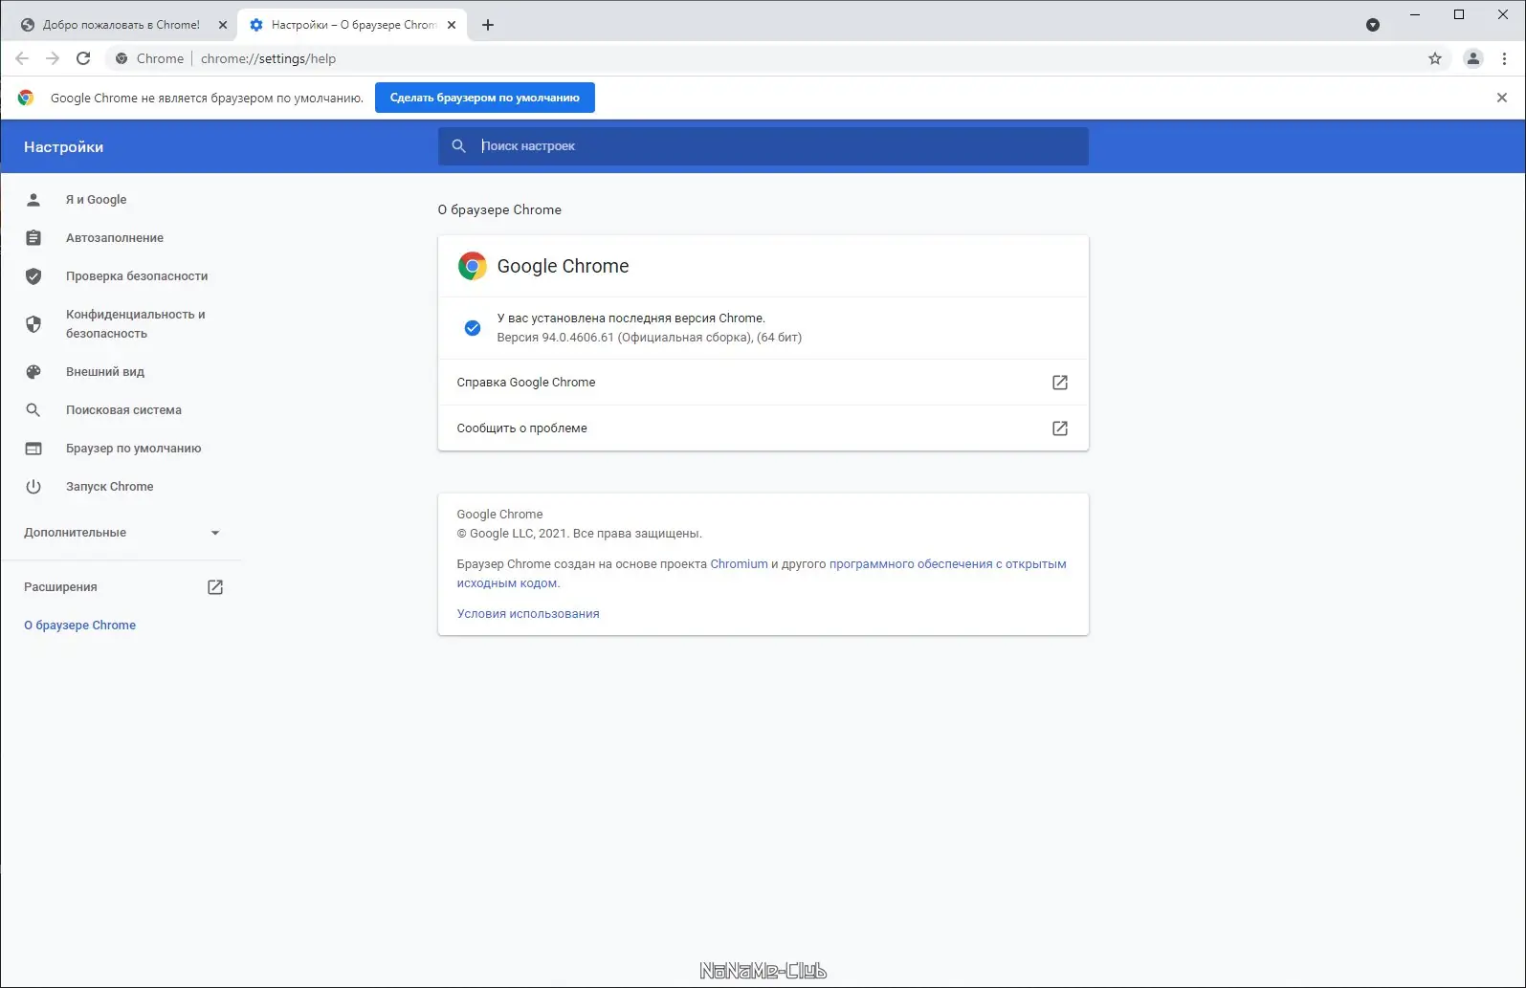Open a new tab with the plus button

pos(488,25)
